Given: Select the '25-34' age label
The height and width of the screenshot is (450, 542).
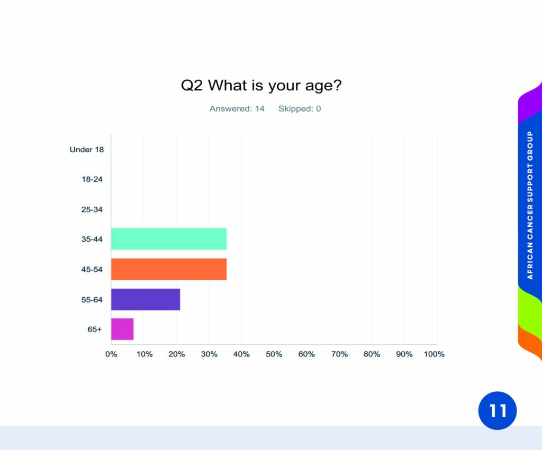Looking at the screenshot, I should [92, 209].
